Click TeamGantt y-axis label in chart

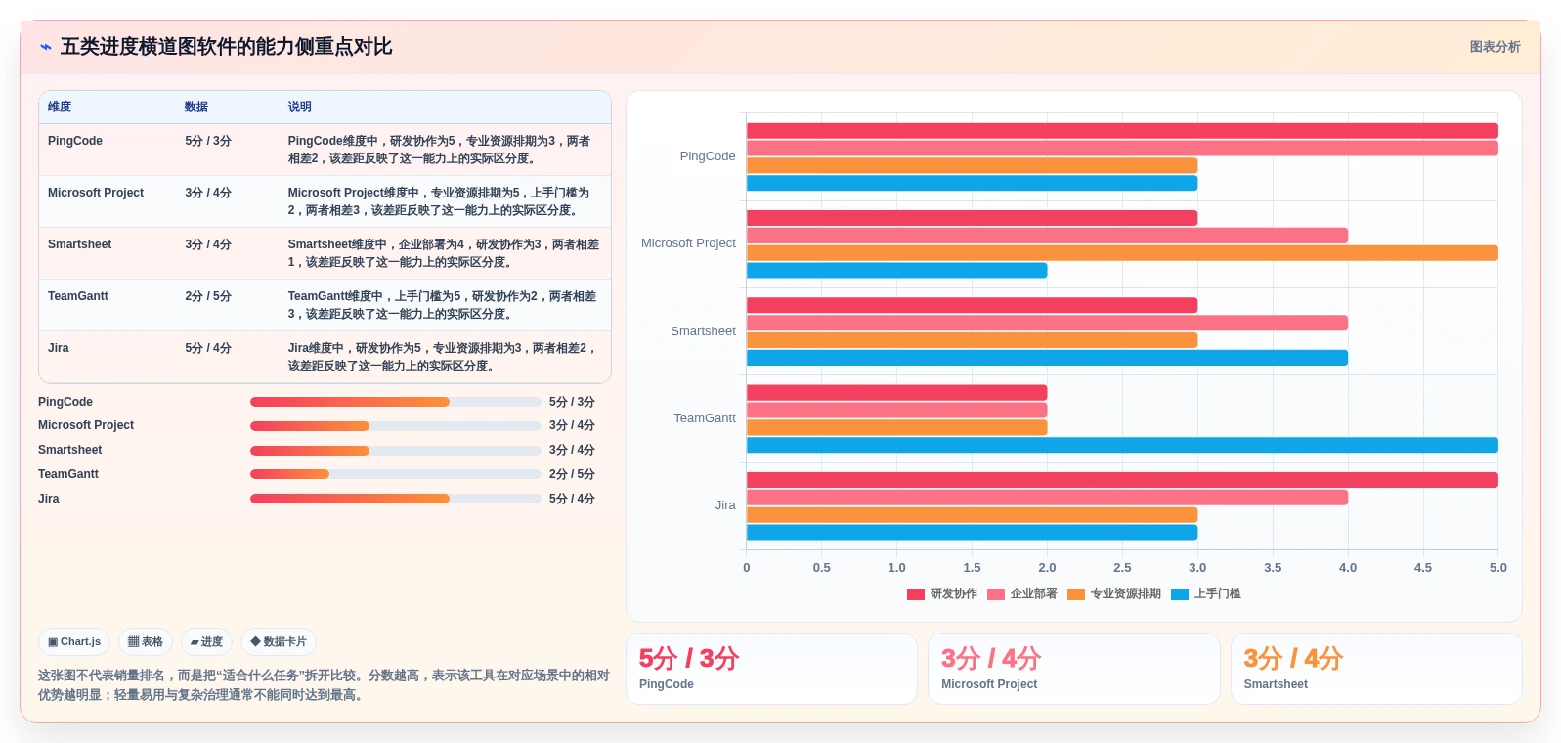[x=705, y=418]
